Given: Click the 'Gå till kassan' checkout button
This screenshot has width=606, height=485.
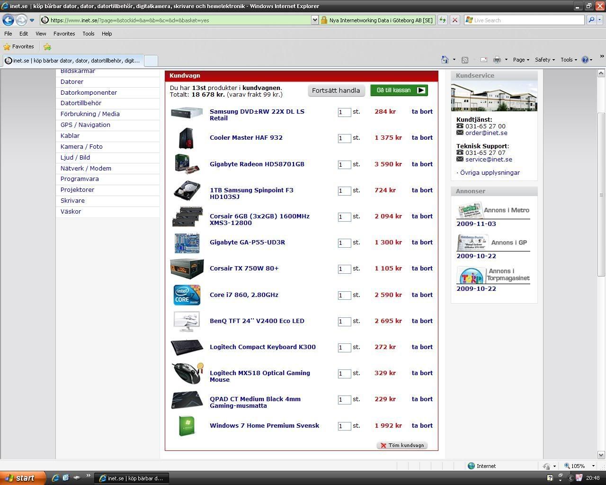Looking at the screenshot, I should click(x=399, y=90).
